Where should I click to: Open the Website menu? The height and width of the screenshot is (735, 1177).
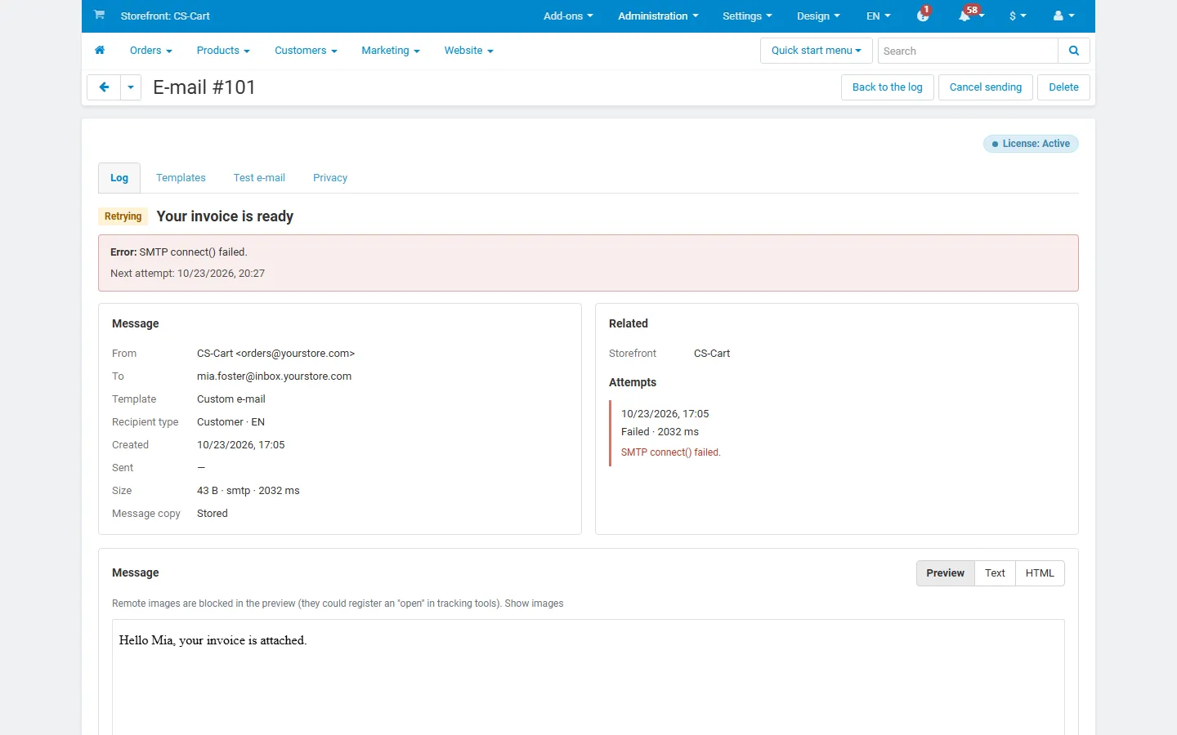click(x=469, y=51)
